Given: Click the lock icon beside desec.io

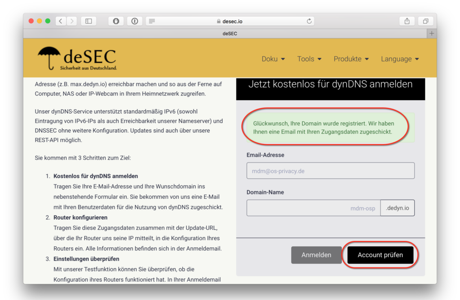Looking at the screenshot, I should pos(219,21).
